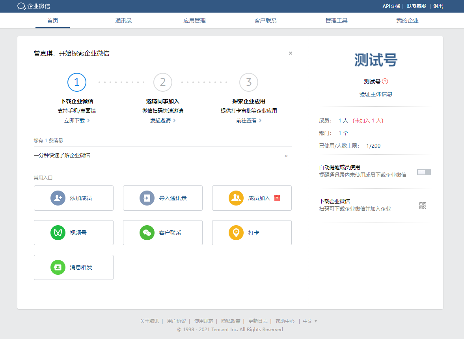Screen dimensions: 464x339
Task: Click 退出 to log out
Action: click(438, 6)
